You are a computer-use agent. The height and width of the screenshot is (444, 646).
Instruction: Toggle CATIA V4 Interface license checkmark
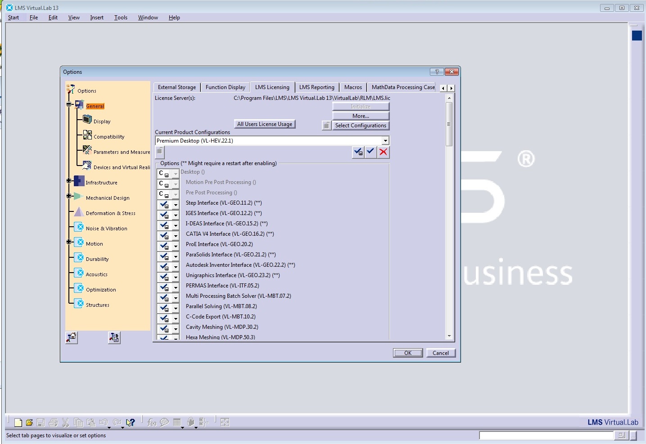coord(164,235)
